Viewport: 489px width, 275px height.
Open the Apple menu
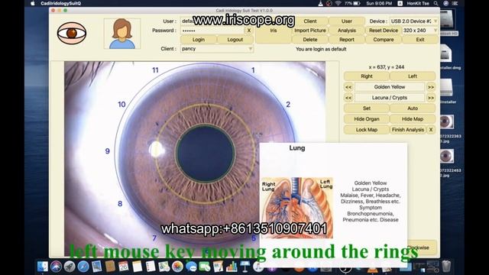pos(33,3)
